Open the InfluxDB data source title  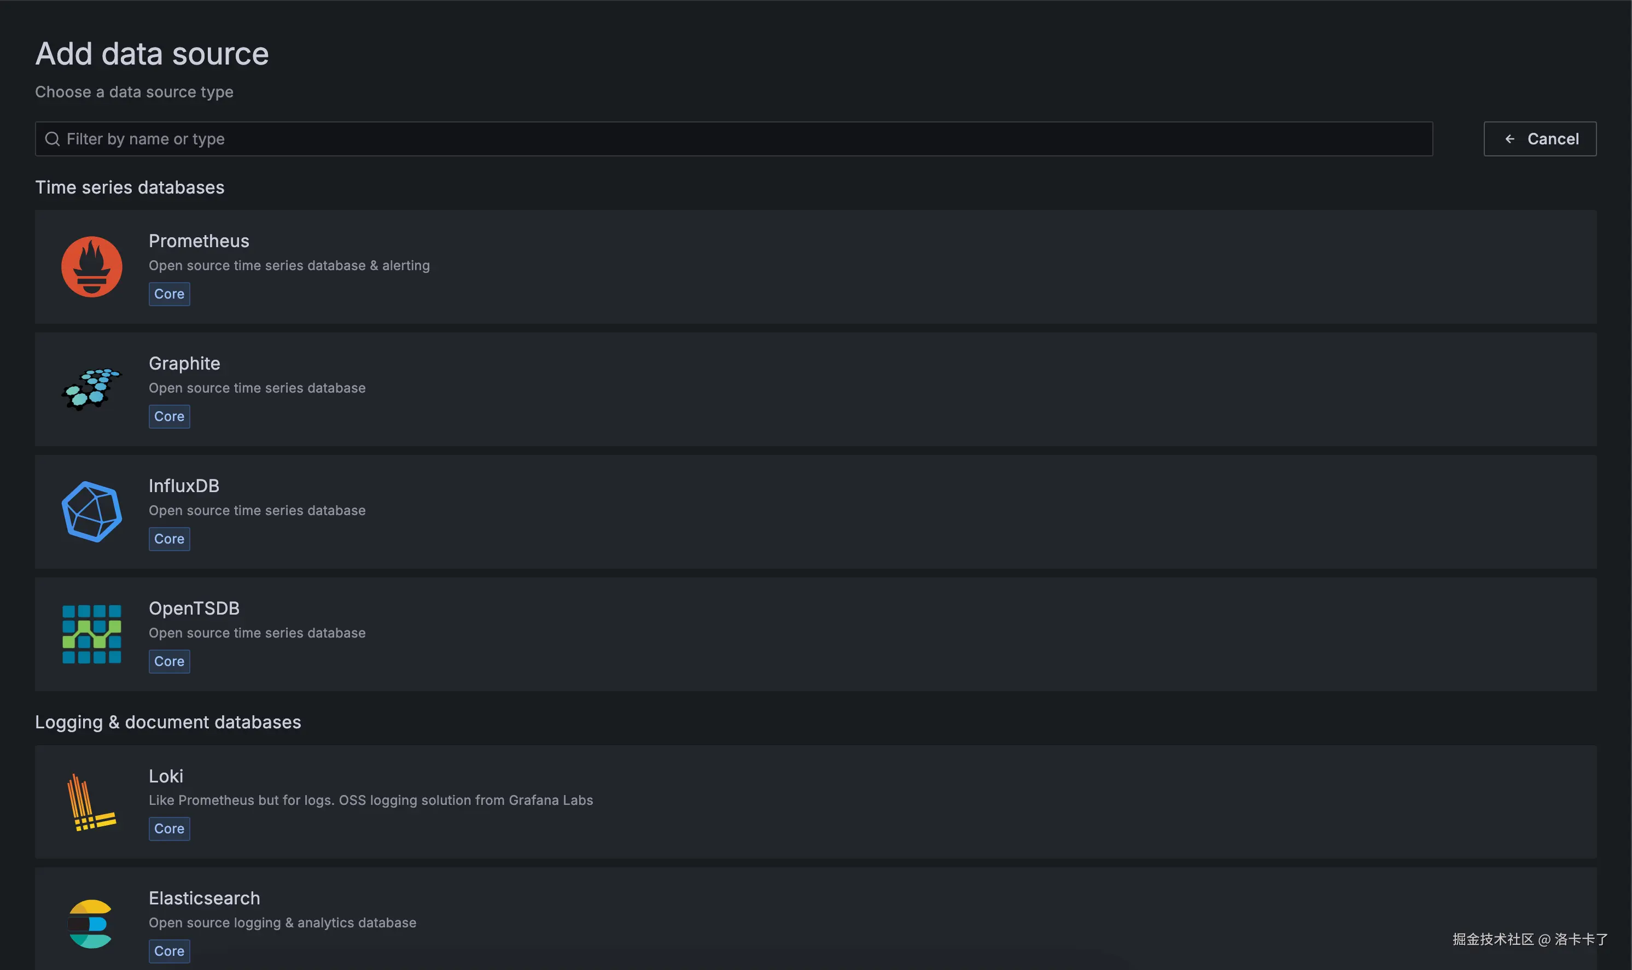(184, 486)
